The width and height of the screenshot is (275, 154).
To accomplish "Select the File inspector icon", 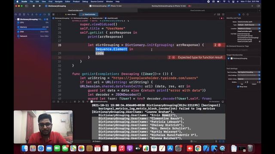I will (x=239, y=15).
